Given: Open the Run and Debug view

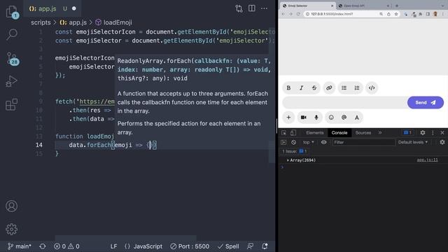Looking at the screenshot, I should pyautogui.click(x=11, y=81).
